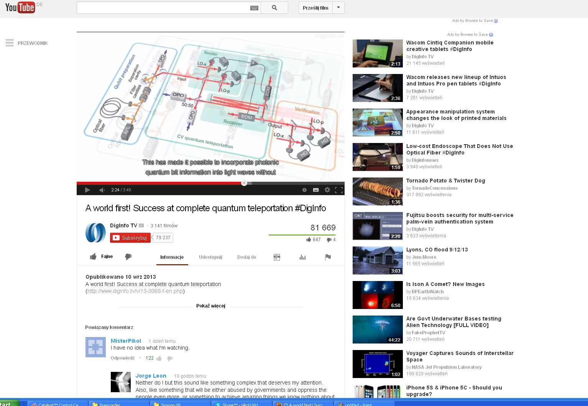Mute the video using the speaker icon
The height and width of the screenshot is (406, 588).
(x=102, y=190)
